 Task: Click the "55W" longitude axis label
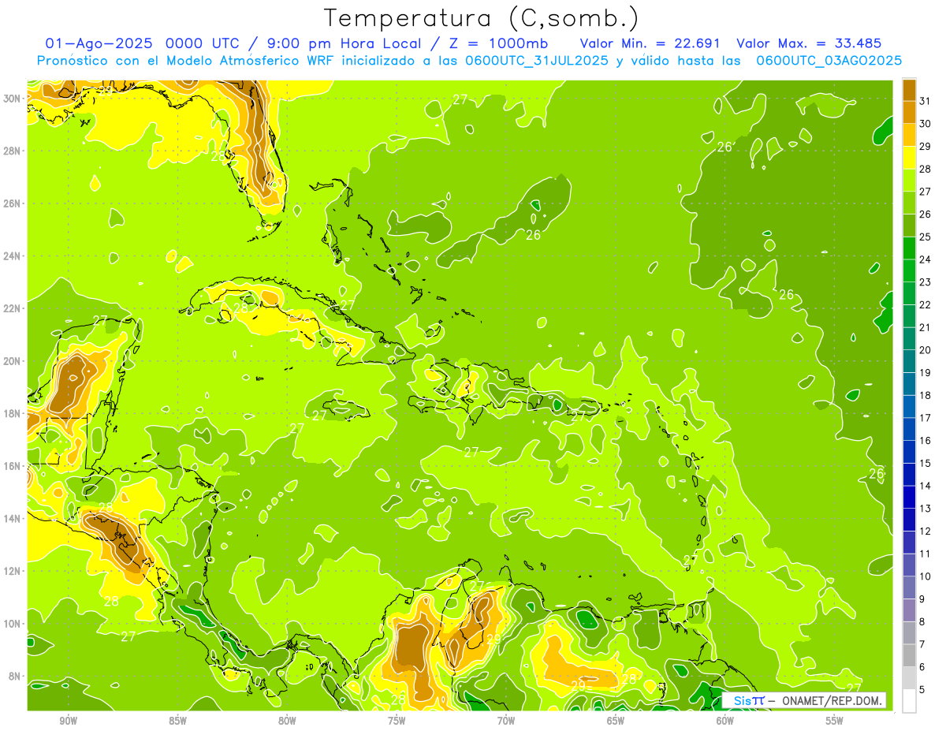click(835, 721)
